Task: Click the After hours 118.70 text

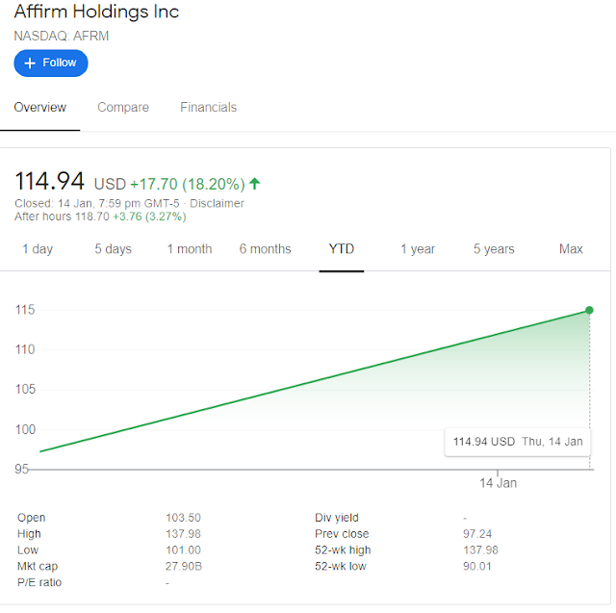Action: (x=62, y=217)
